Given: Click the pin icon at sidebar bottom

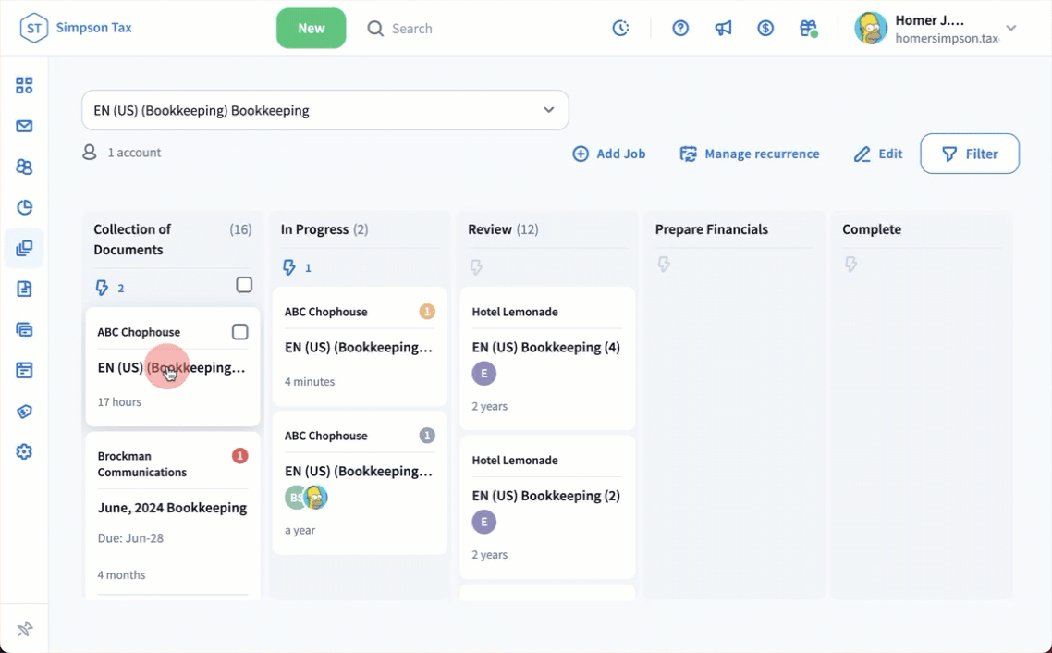Looking at the screenshot, I should [25, 629].
